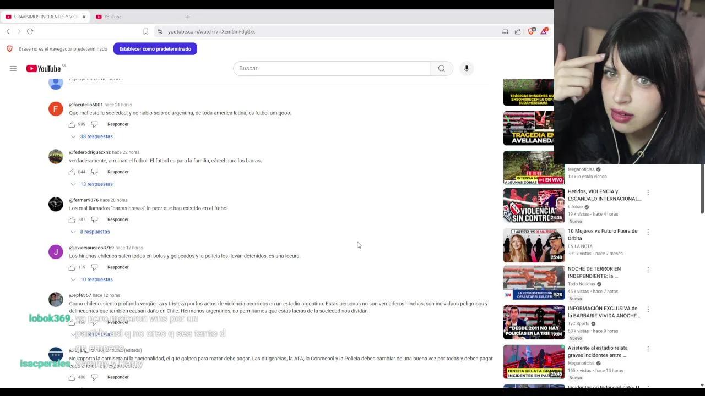Open the DESDE 2011 NO HAY POLICÍAS thumbnail

(534, 322)
